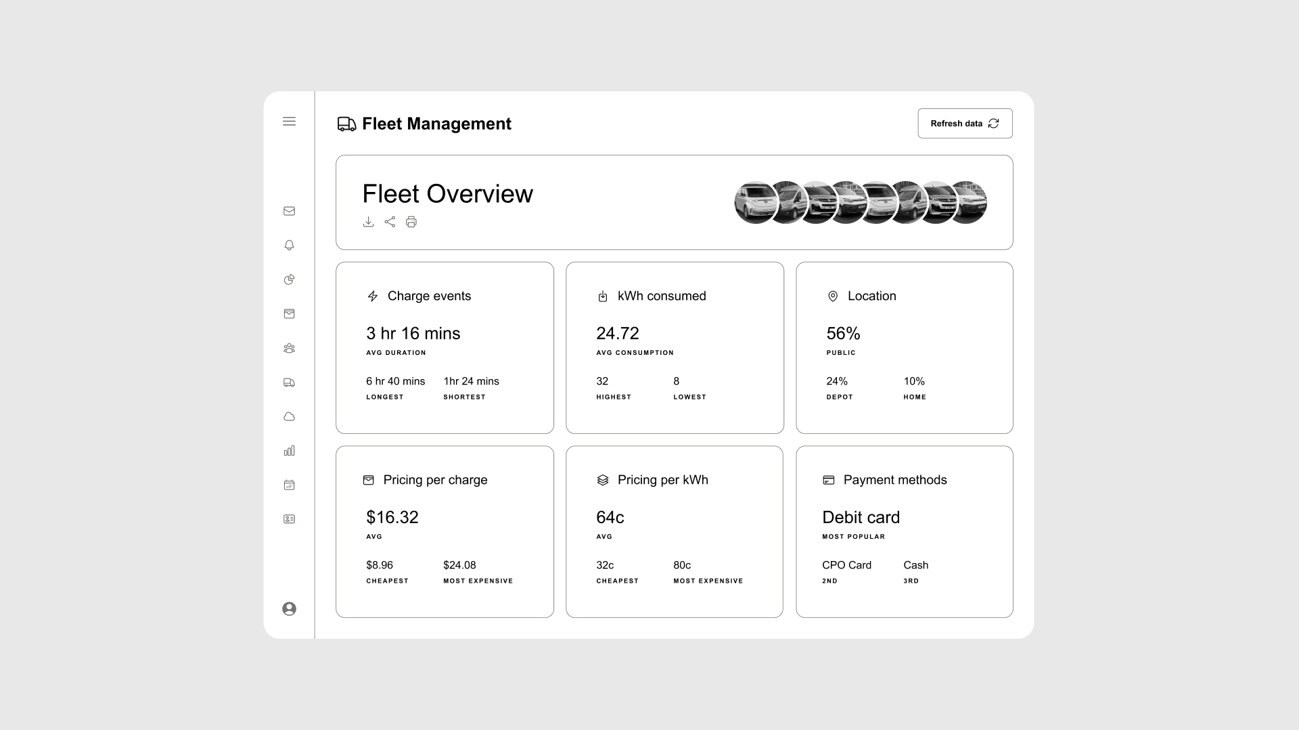
Task: Open the mail messages sidebar icon
Action: [290, 211]
